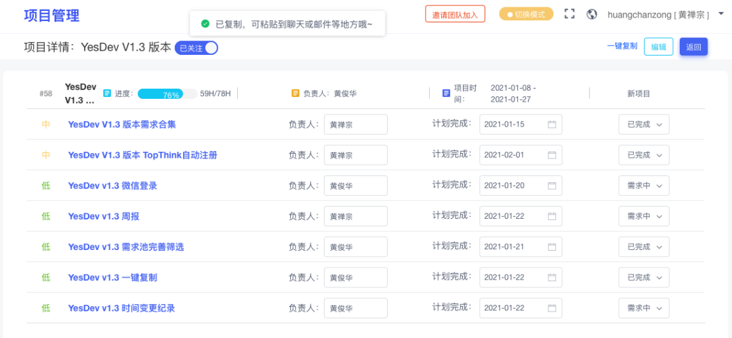The image size is (732, 338).
Task: Click the blue progress icon beside 进度
Action: click(107, 93)
